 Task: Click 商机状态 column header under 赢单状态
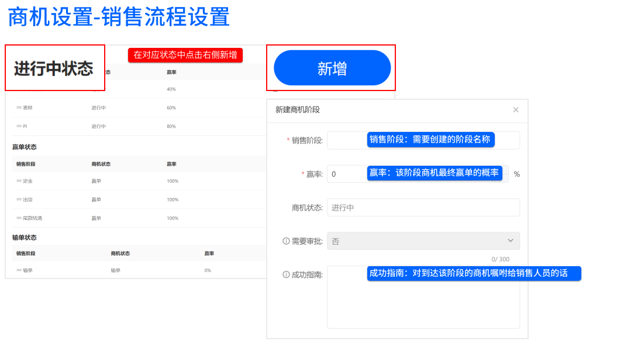[101, 164]
